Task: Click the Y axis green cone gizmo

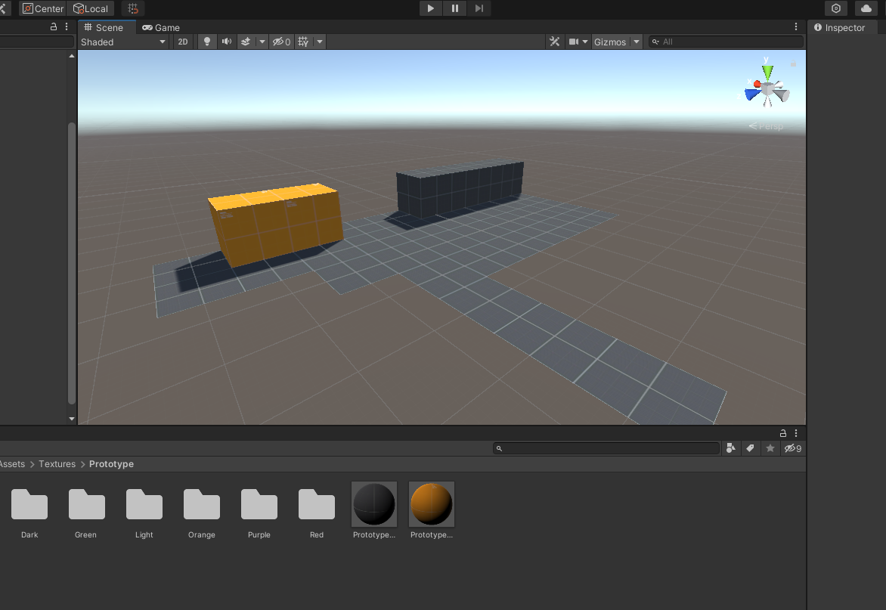Action: 767,73
